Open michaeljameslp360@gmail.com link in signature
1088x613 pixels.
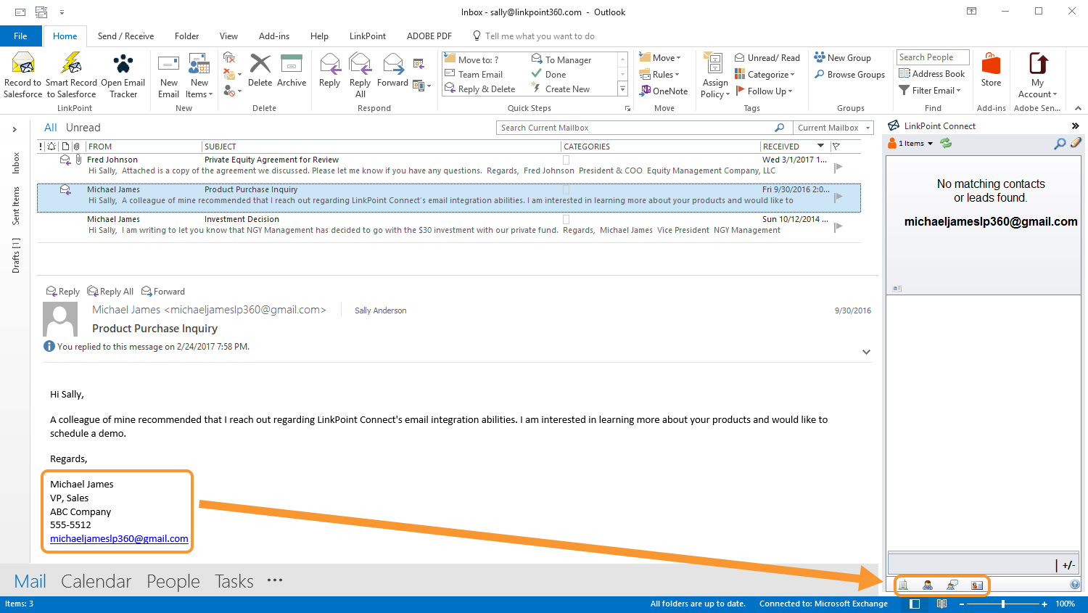click(119, 538)
